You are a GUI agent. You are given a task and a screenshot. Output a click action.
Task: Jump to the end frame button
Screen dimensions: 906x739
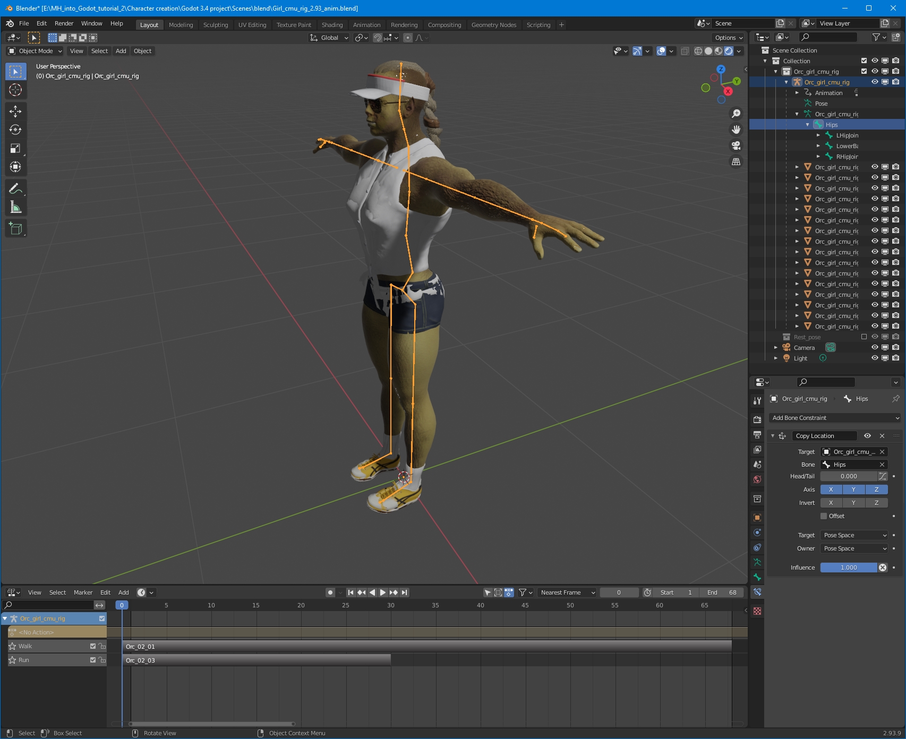point(405,592)
